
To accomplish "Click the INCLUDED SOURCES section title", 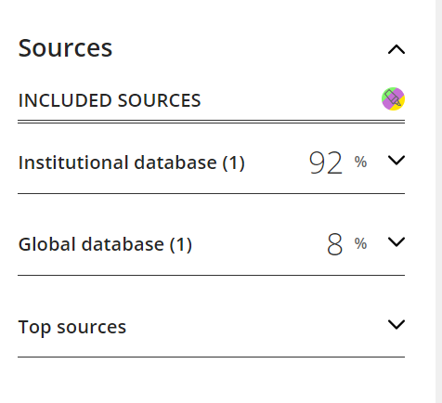I will point(110,100).
